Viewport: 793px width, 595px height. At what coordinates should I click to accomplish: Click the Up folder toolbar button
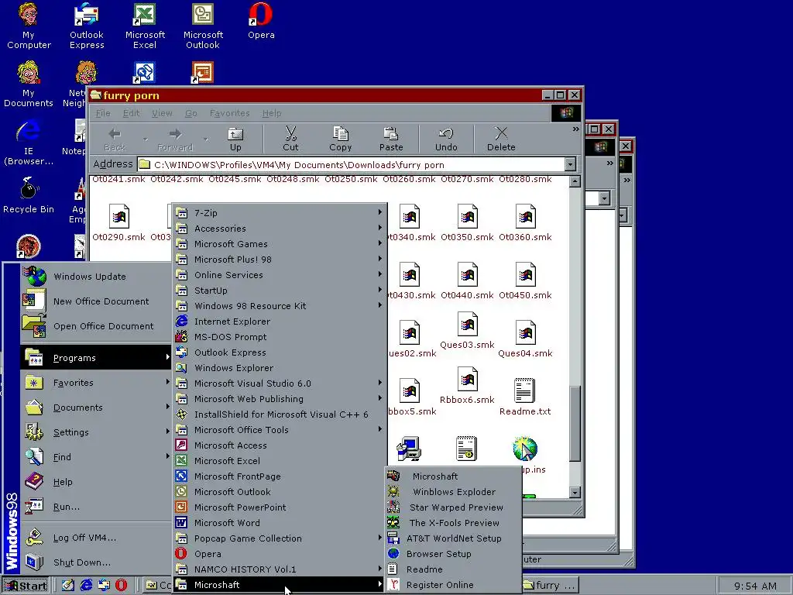(235, 139)
